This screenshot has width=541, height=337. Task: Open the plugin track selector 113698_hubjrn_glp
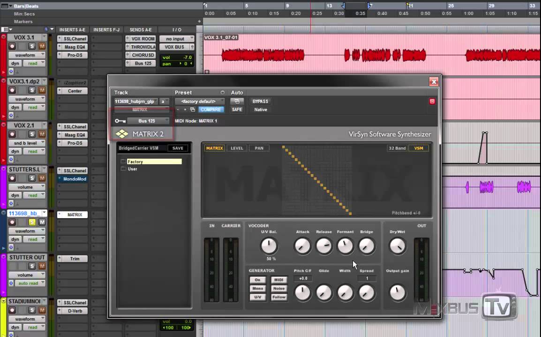pyautogui.click(x=136, y=101)
